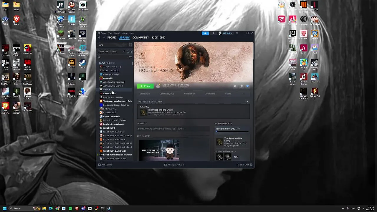The image size is (377, 212).
Task: Open Epic Games Launcher desktop shortcut
Action: tap(292, 35)
